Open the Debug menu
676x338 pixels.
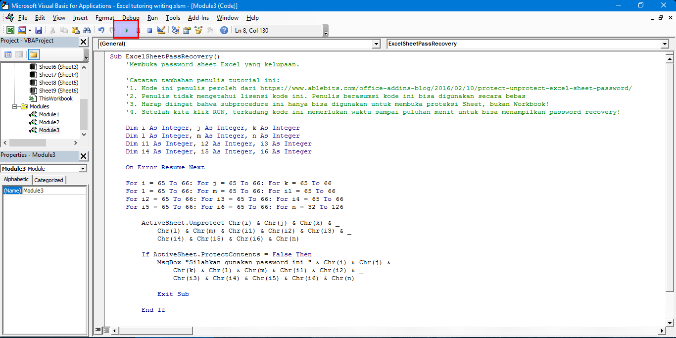click(x=131, y=18)
